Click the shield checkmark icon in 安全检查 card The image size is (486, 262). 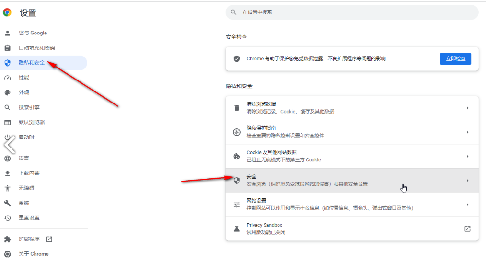click(237, 59)
